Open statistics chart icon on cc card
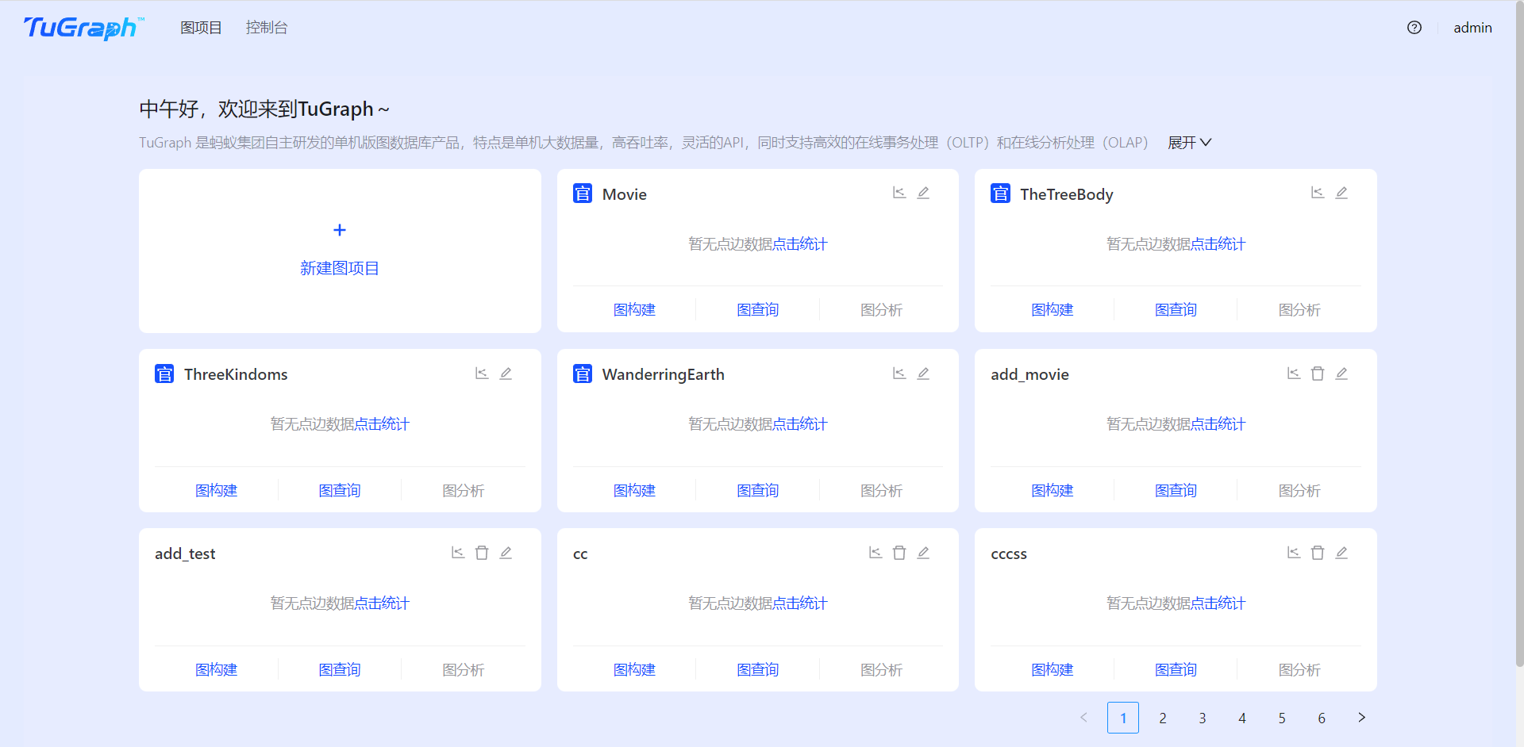 click(876, 553)
